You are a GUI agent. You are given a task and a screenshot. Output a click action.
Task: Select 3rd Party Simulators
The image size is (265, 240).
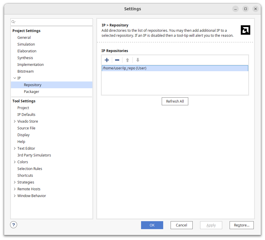(x=34, y=155)
